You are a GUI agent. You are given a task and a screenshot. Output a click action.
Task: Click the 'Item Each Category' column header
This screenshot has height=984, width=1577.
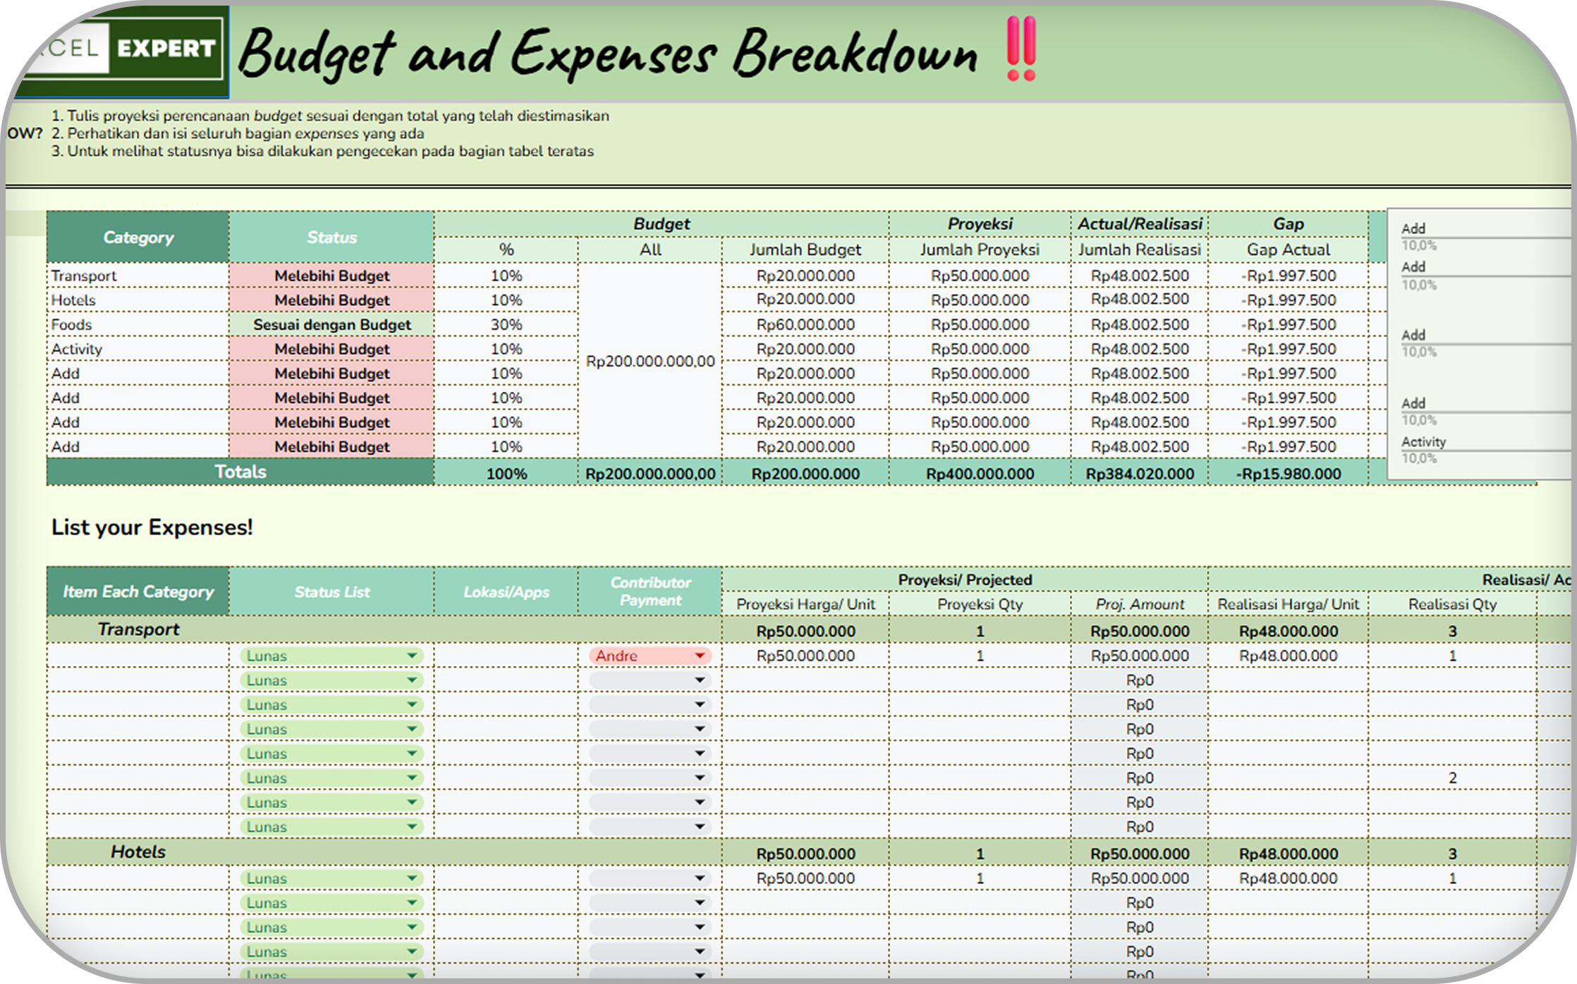(138, 592)
